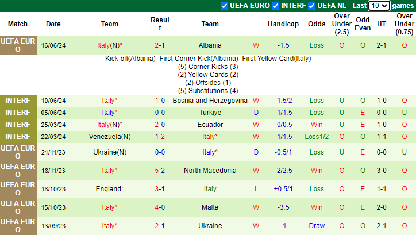Open the last games count dropdown

379,6
